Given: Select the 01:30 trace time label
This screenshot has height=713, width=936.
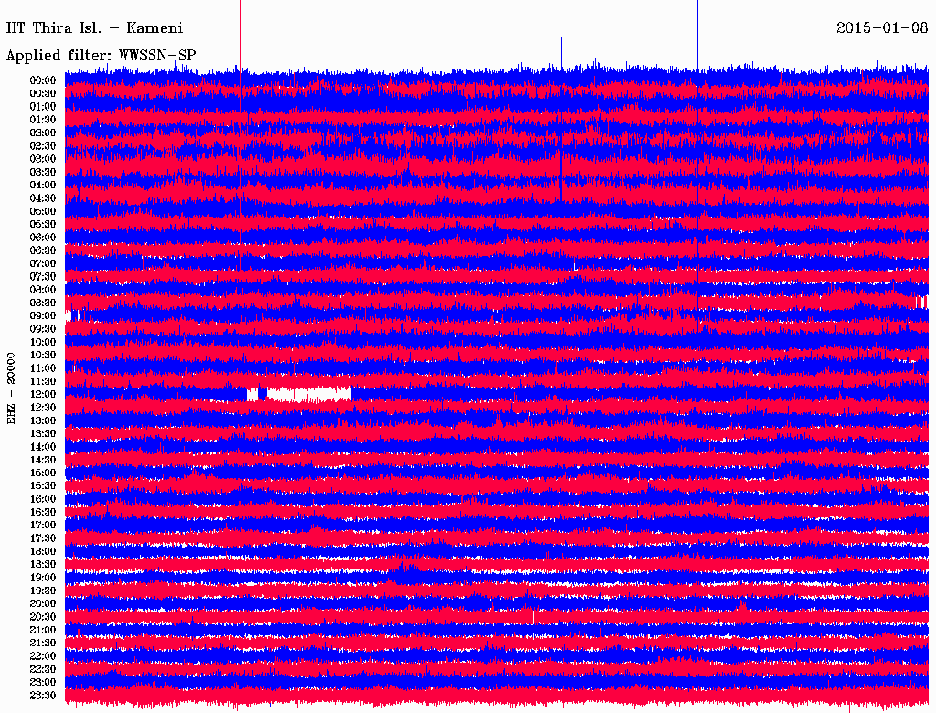Looking at the screenshot, I should coord(43,120).
